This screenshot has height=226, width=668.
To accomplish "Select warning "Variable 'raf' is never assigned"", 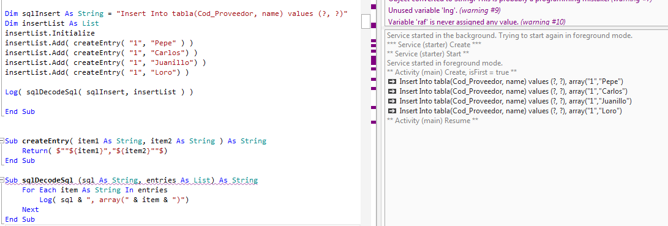I will 477,22.
